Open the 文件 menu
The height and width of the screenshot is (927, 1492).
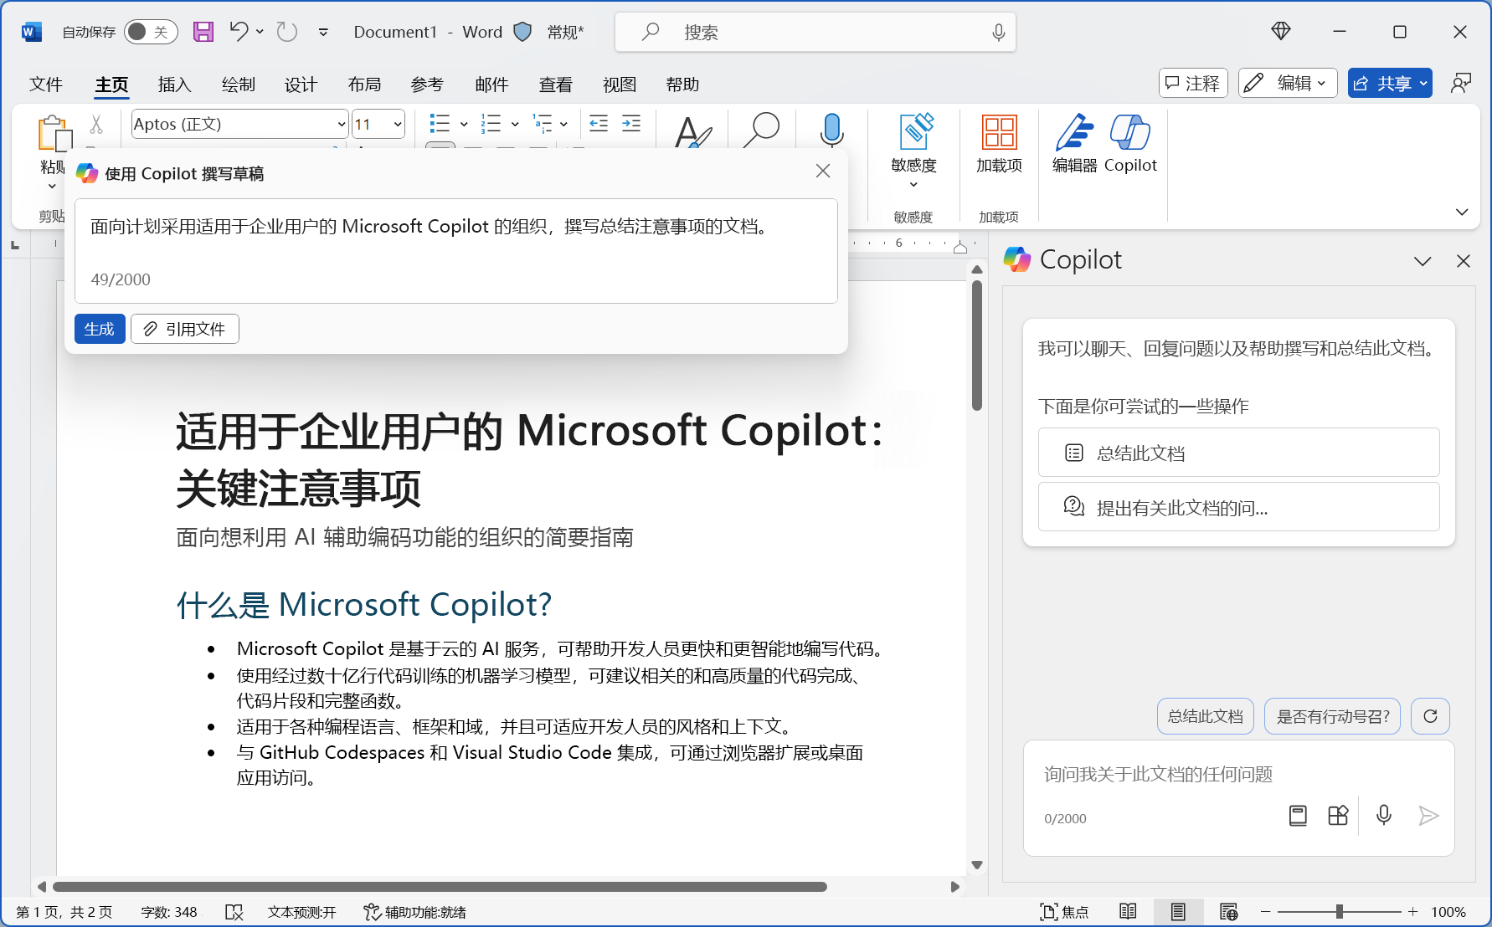tap(46, 85)
